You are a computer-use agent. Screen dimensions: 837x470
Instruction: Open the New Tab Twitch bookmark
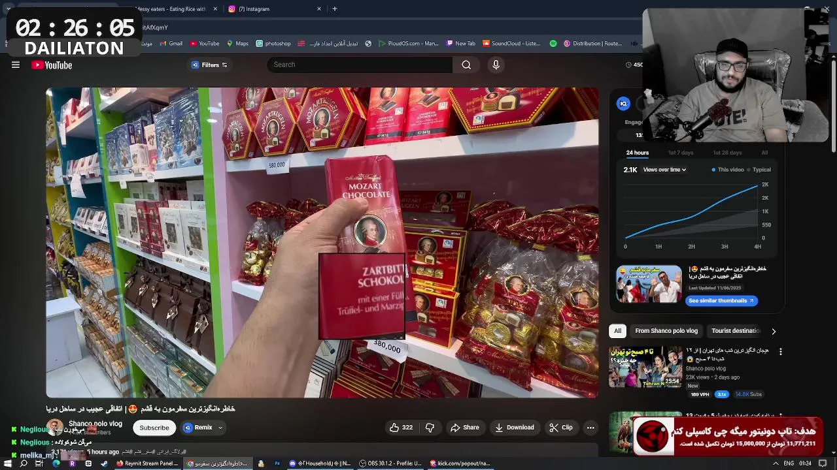(461, 44)
